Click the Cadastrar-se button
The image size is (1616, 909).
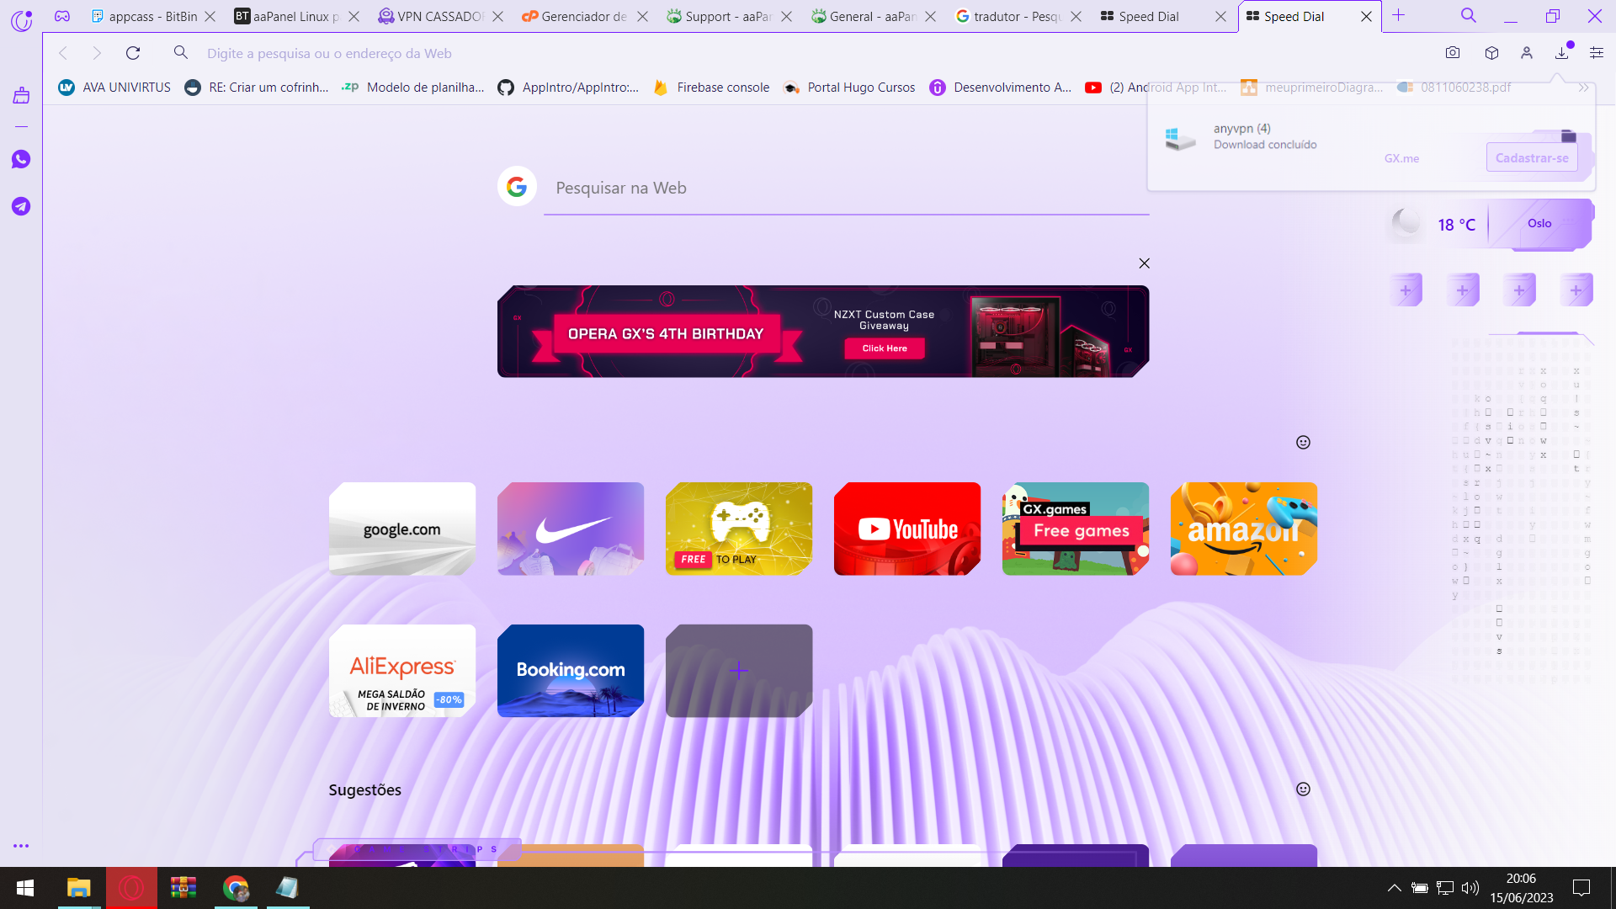coord(1532,157)
